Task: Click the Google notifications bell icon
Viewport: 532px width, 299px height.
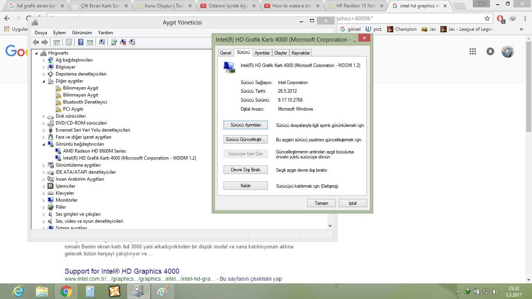Action: click(490, 51)
